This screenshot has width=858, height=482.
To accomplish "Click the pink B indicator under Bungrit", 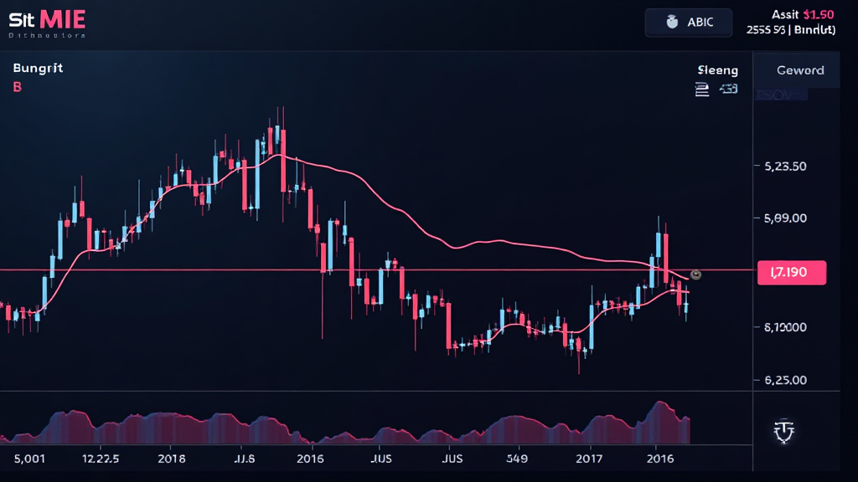I will (18, 87).
